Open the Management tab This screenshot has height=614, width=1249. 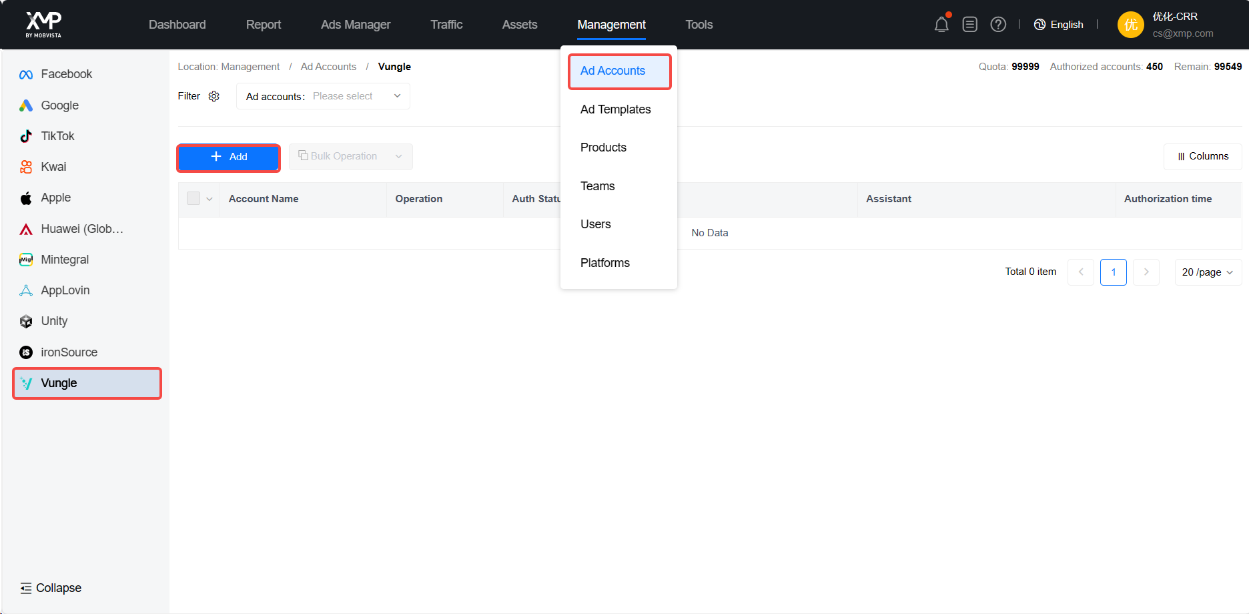(611, 25)
